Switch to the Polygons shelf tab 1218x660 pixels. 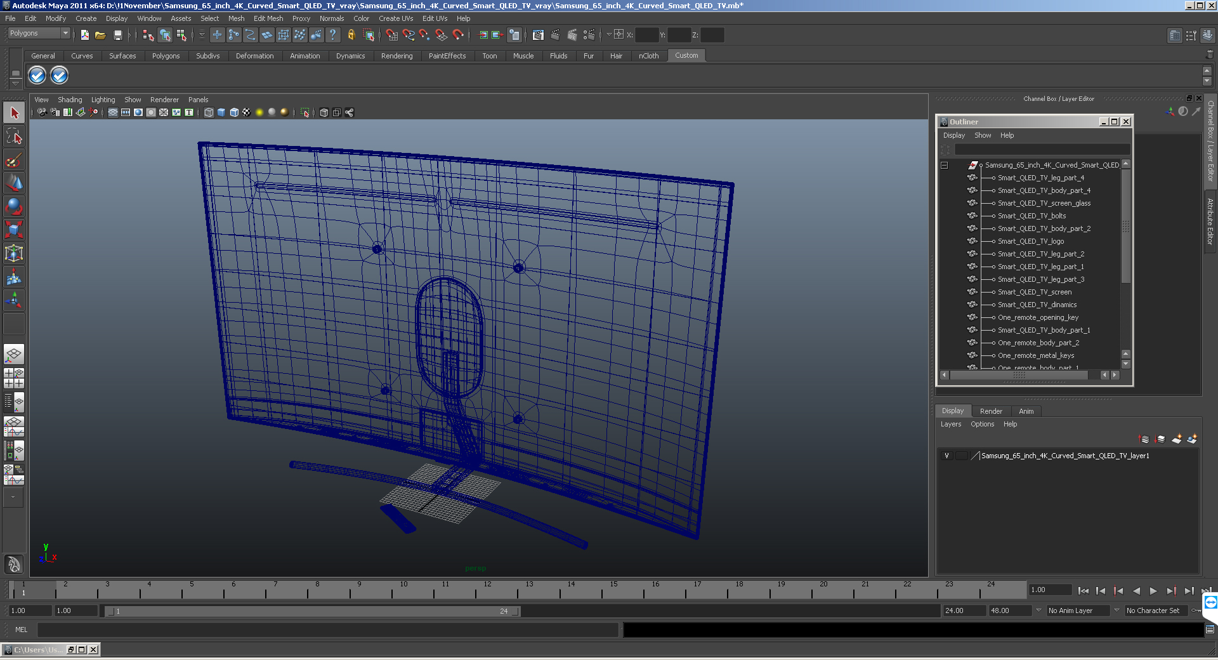166,56
